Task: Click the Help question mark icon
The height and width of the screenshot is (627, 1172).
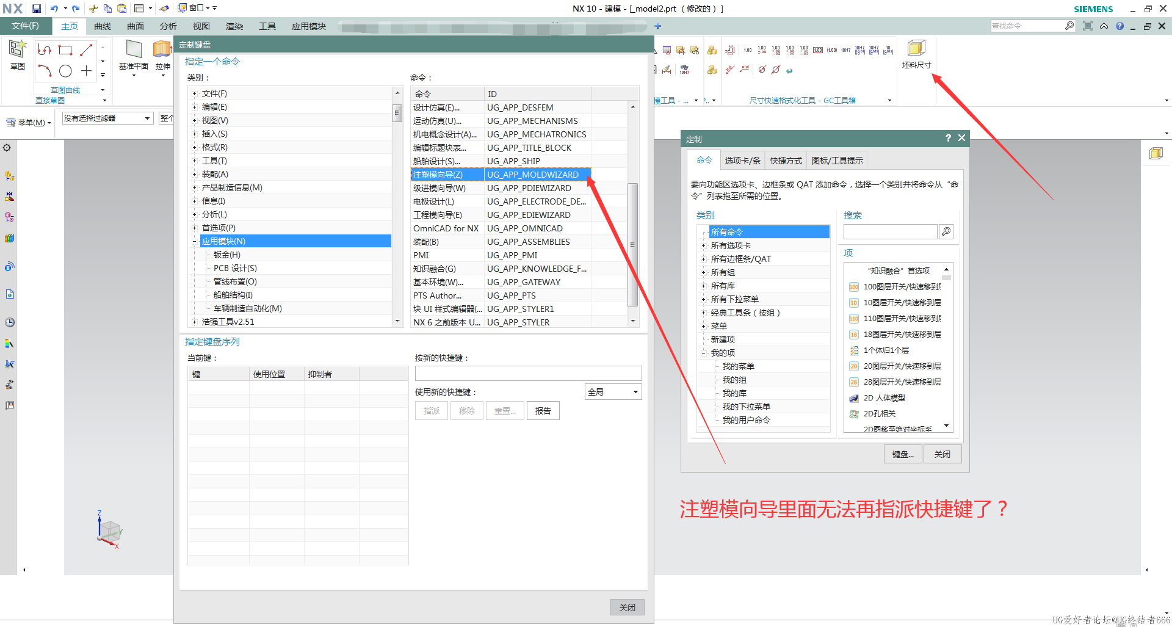Action: tap(1120, 26)
